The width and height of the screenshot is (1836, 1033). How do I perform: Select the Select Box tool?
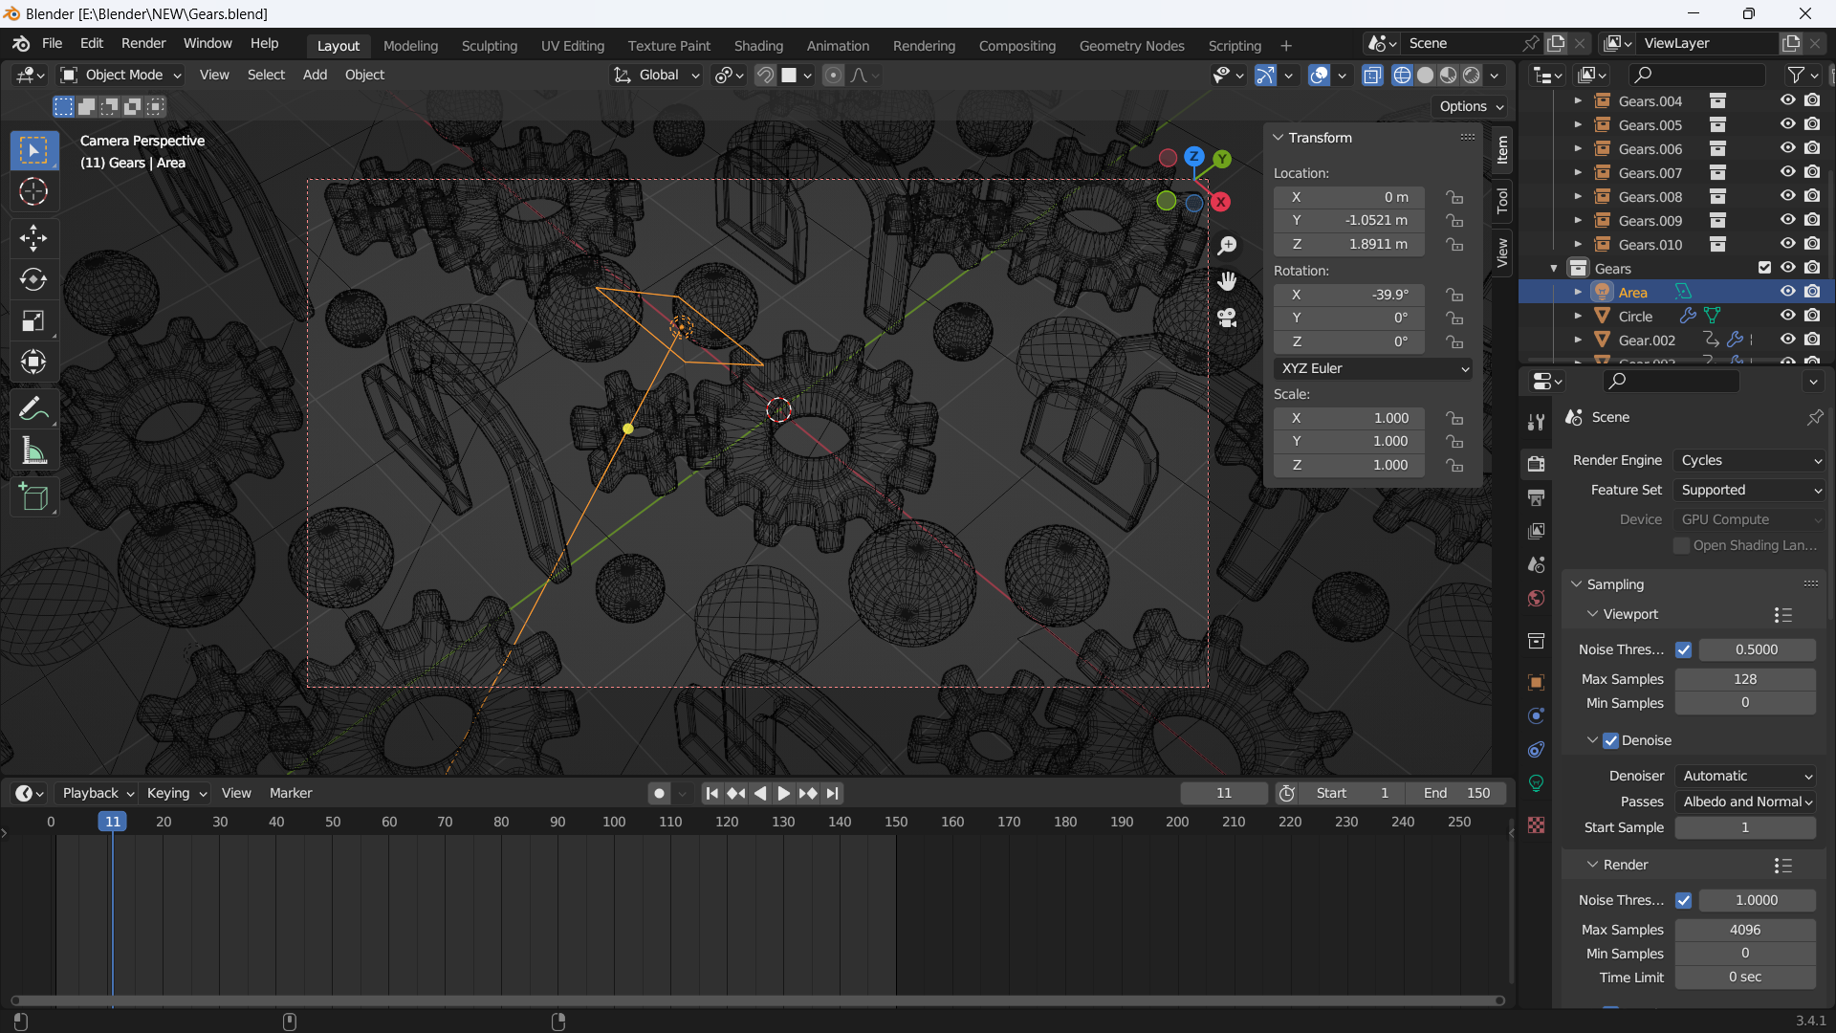[x=33, y=150]
